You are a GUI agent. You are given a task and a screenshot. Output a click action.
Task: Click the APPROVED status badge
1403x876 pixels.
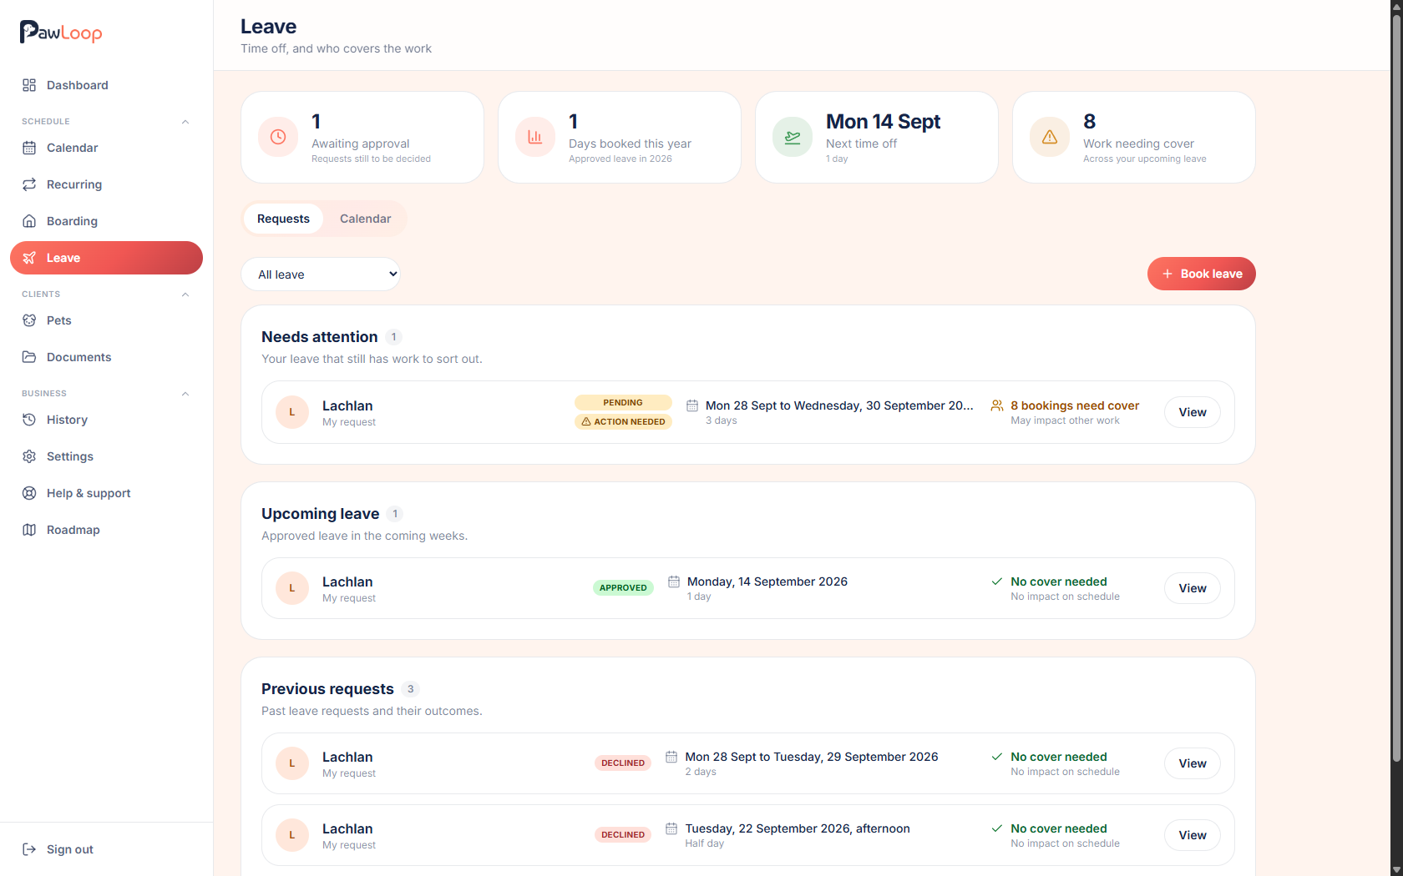pos(623,588)
